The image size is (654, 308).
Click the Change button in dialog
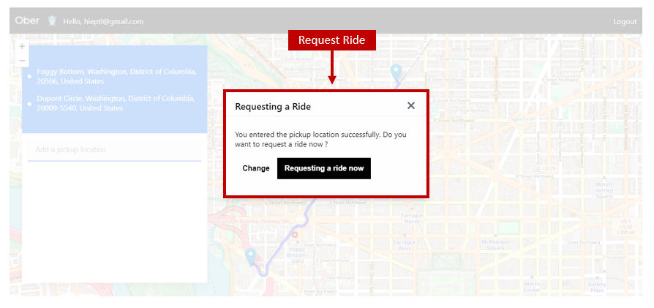coord(256,168)
